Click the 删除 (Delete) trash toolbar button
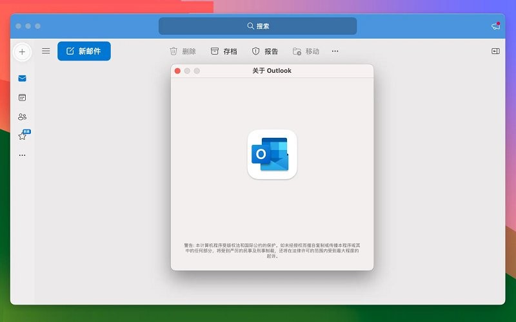Image resolution: width=516 pixels, height=322 pixels. click(183, 52)
